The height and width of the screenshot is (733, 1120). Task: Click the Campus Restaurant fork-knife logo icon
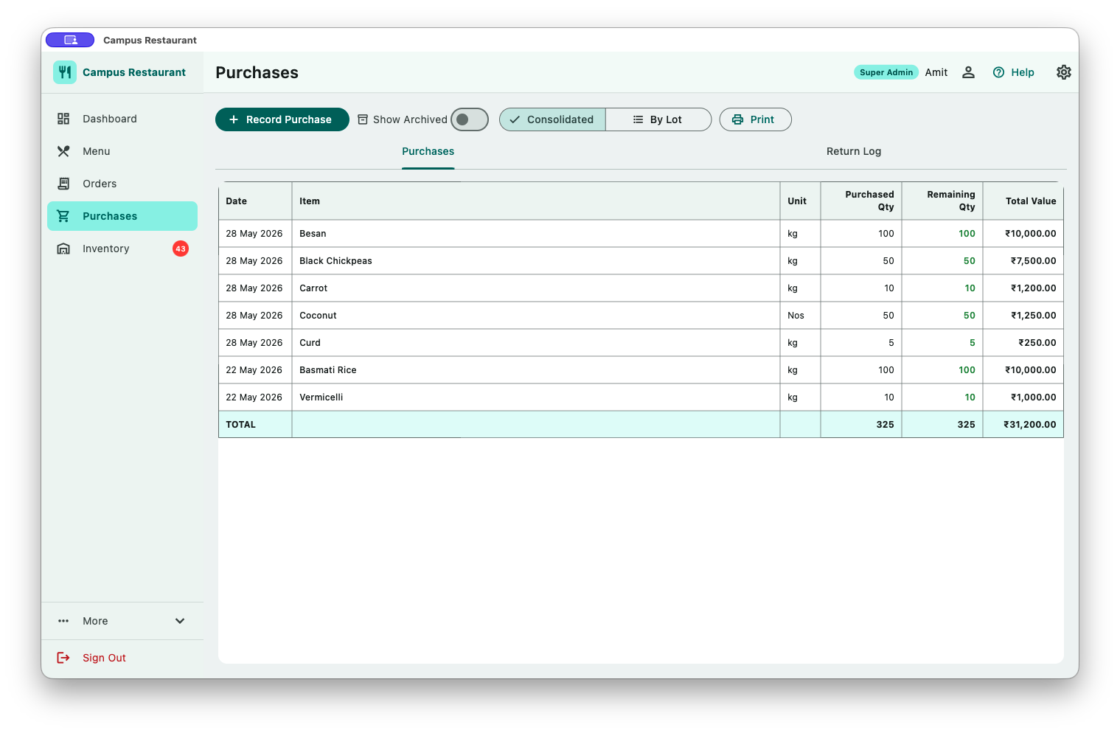coord(65,72)
